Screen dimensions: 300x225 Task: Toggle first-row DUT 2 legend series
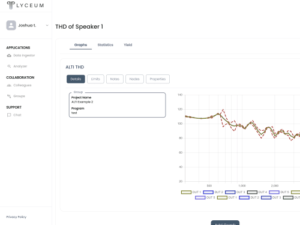213,192
